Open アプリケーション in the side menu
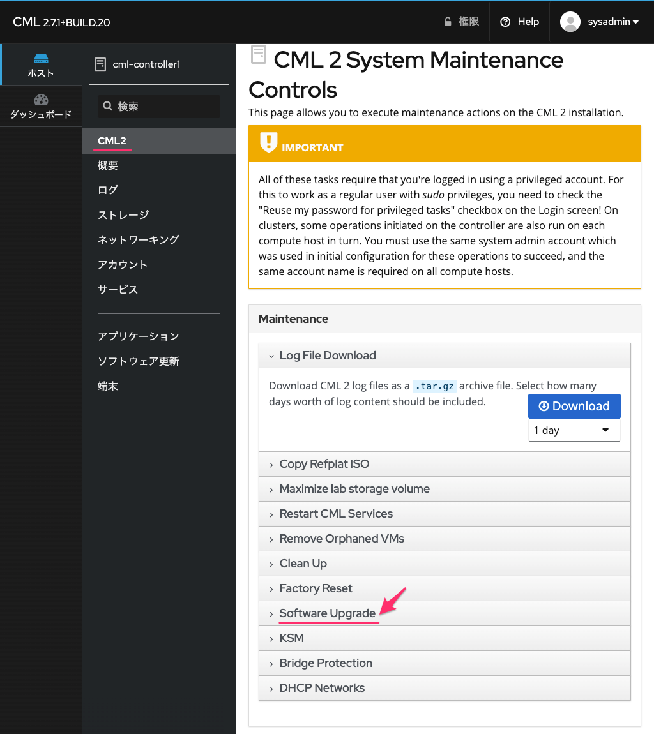The width and height of the screenshot is (654, 734). click(x=159, y=336)
